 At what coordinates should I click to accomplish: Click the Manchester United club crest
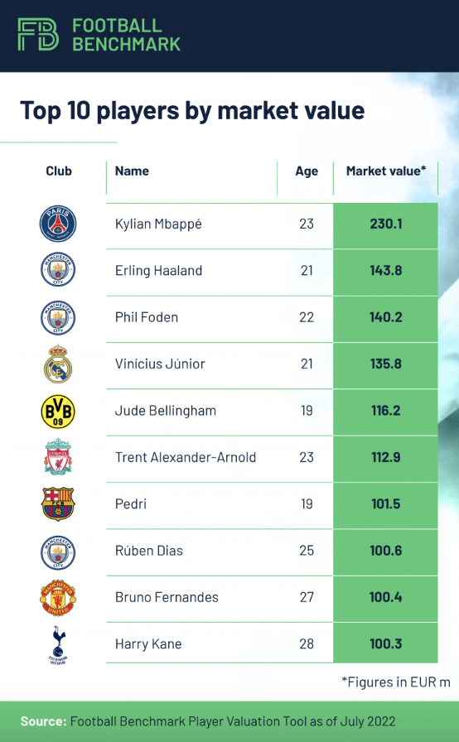(x=58, y=598)
